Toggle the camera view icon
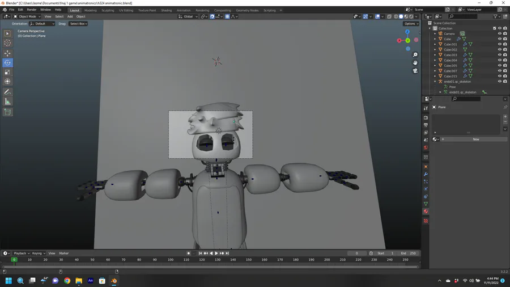The height and width of the screenshot is (287, 510). tap(415, 70)
